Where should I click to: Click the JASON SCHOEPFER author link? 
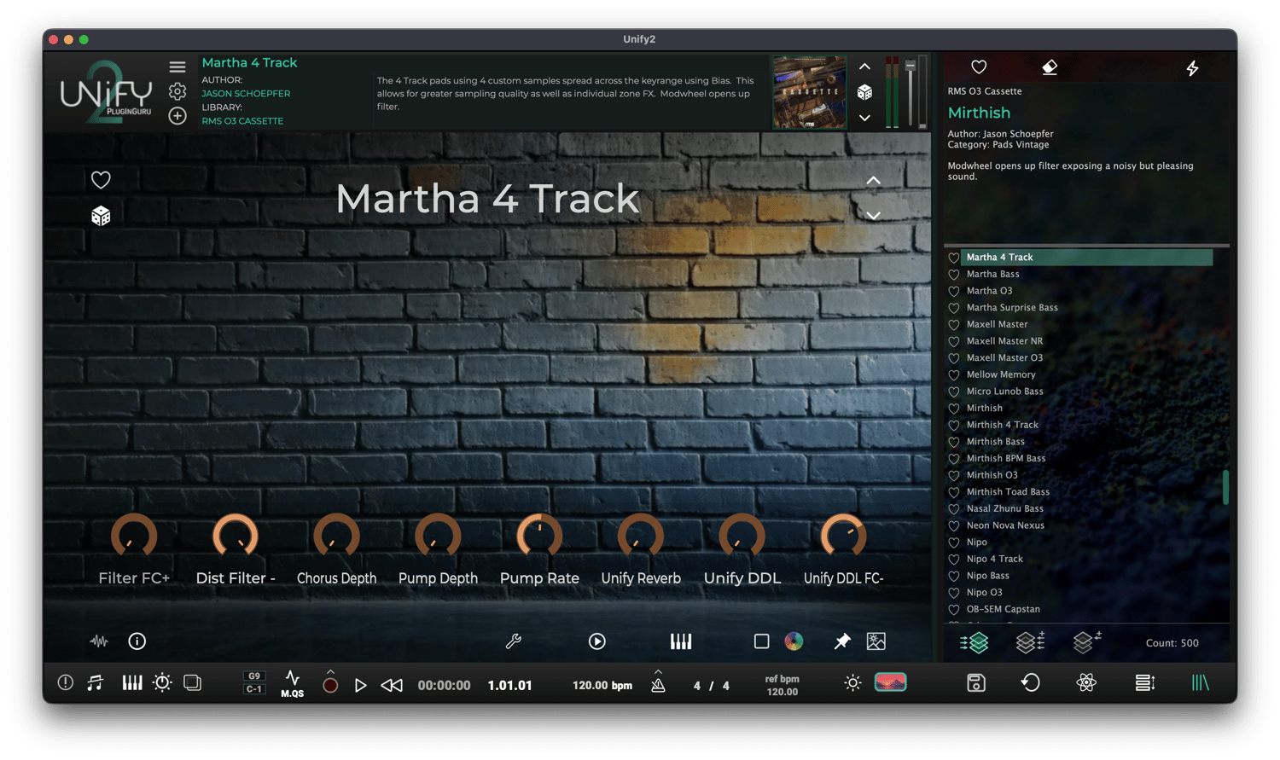(246, 94)
